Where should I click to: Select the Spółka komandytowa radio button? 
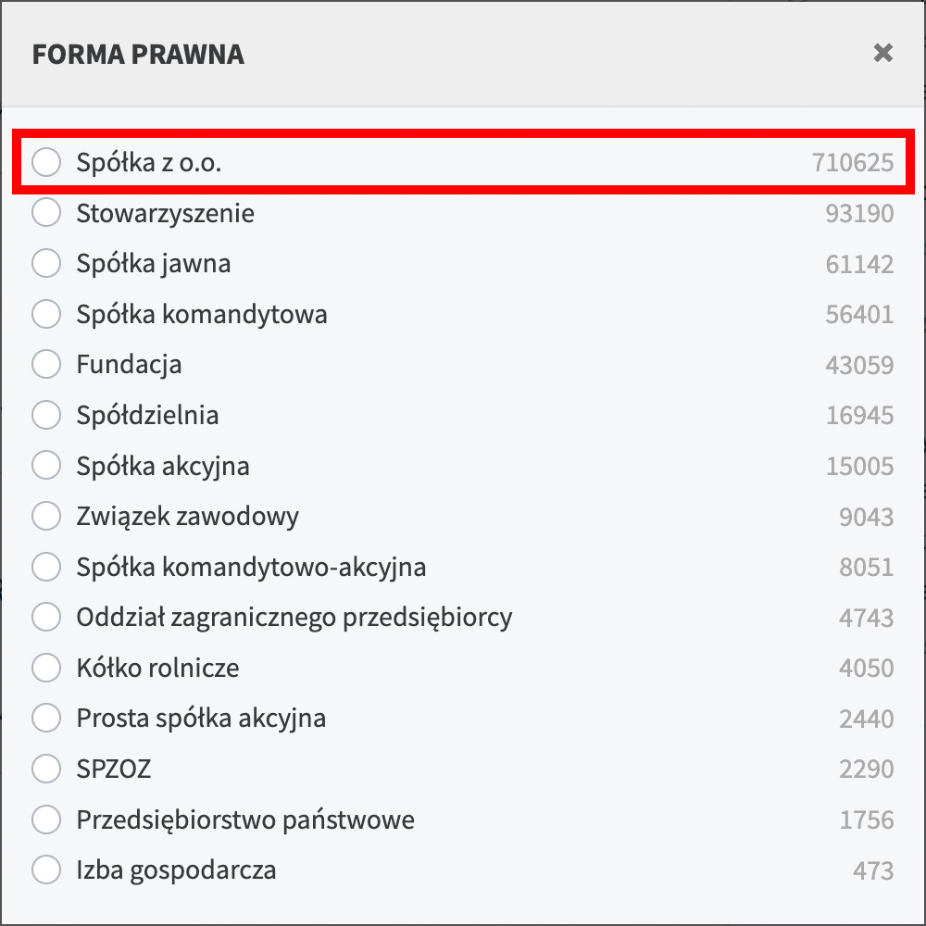[x=46, y=314]
